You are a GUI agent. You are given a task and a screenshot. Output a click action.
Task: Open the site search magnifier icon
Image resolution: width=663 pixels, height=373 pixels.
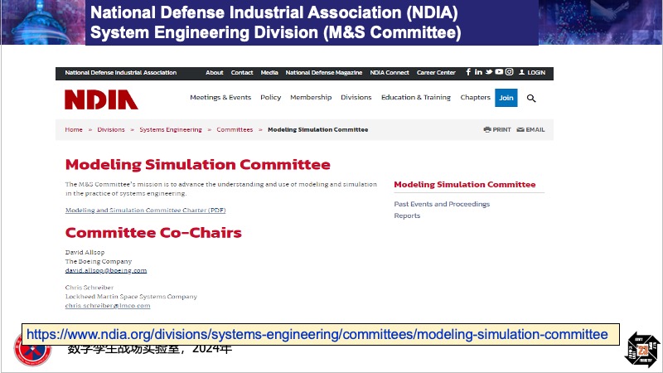pyautogui.click(x=531, y=98)
